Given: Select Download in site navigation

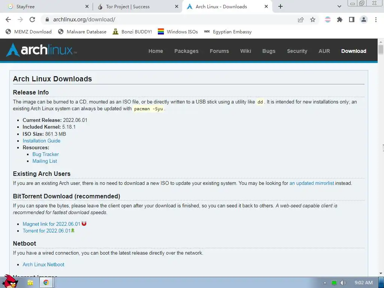Looking at the screenshot, I should click(354, 51).
